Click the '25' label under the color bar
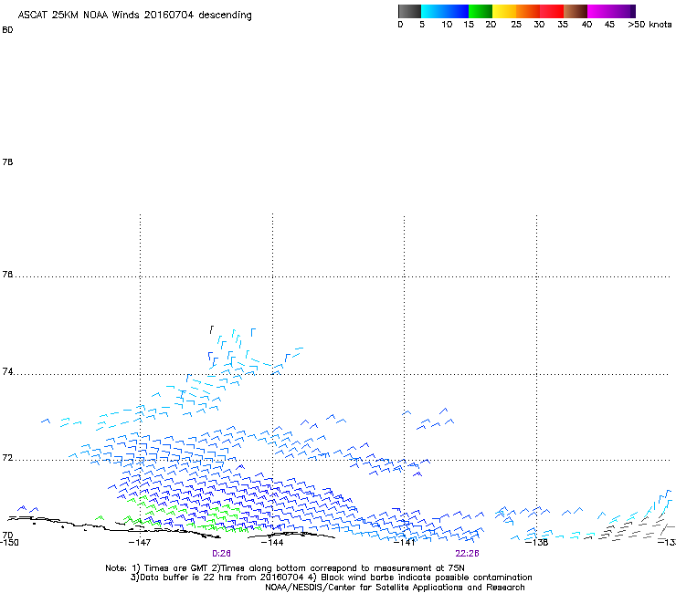 [516, 25]
